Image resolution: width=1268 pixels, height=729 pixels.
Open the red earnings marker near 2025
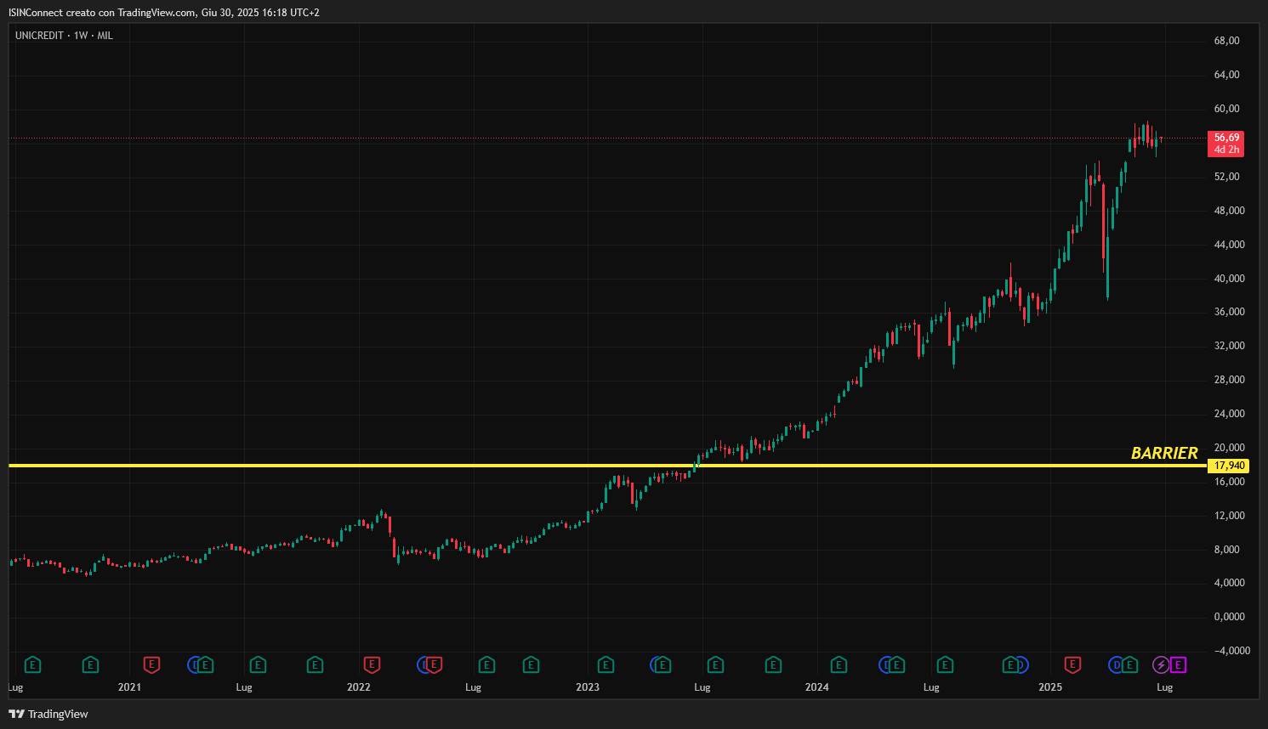[1072, 664]
